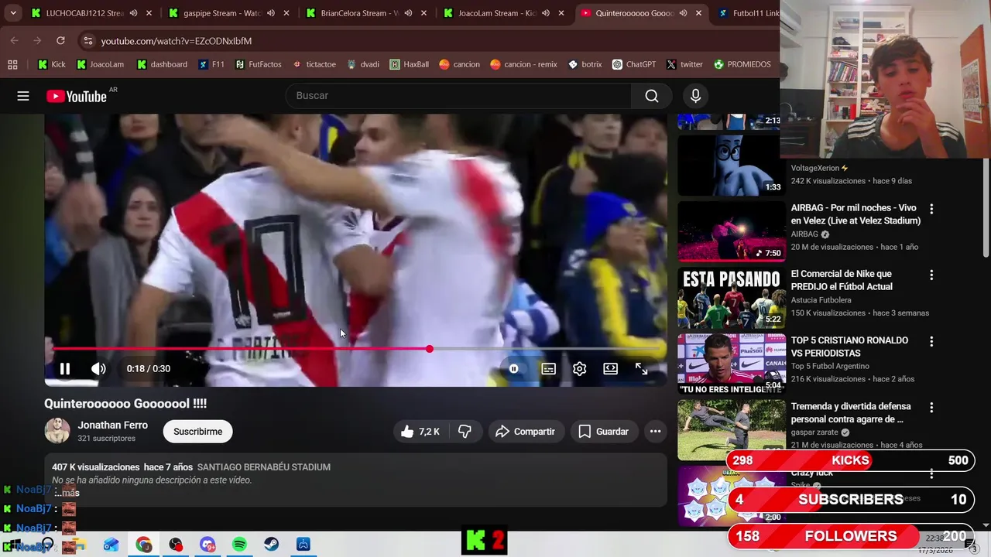
Task: Open Steam from the taskbar
Action: pos(271,545)
